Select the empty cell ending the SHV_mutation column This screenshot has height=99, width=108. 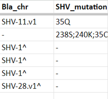coord(81,96)
